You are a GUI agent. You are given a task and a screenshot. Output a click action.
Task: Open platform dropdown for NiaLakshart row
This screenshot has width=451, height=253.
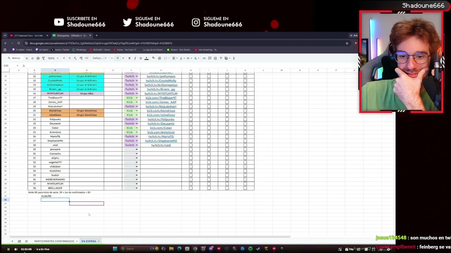(136, 106)
